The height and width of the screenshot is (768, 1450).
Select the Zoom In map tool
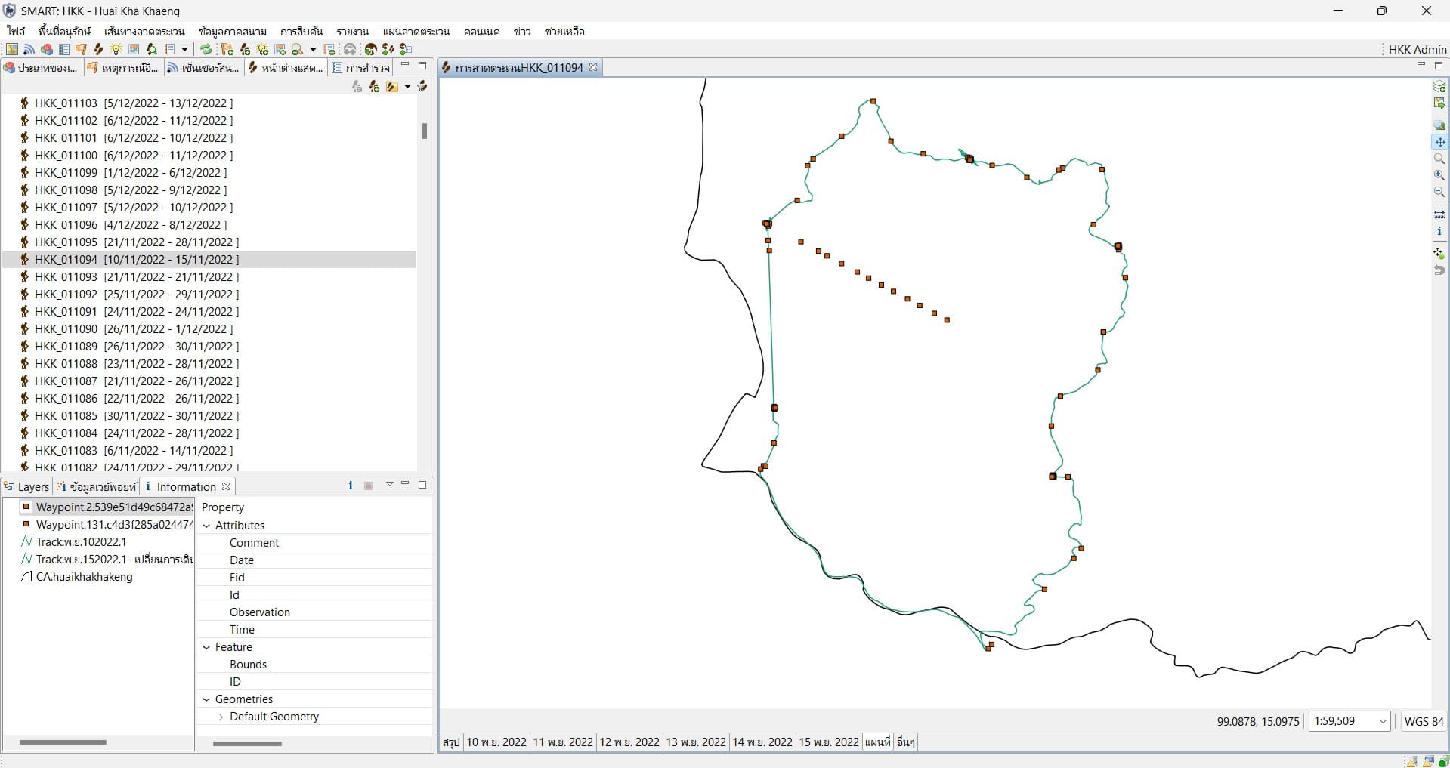(1439, 175)
